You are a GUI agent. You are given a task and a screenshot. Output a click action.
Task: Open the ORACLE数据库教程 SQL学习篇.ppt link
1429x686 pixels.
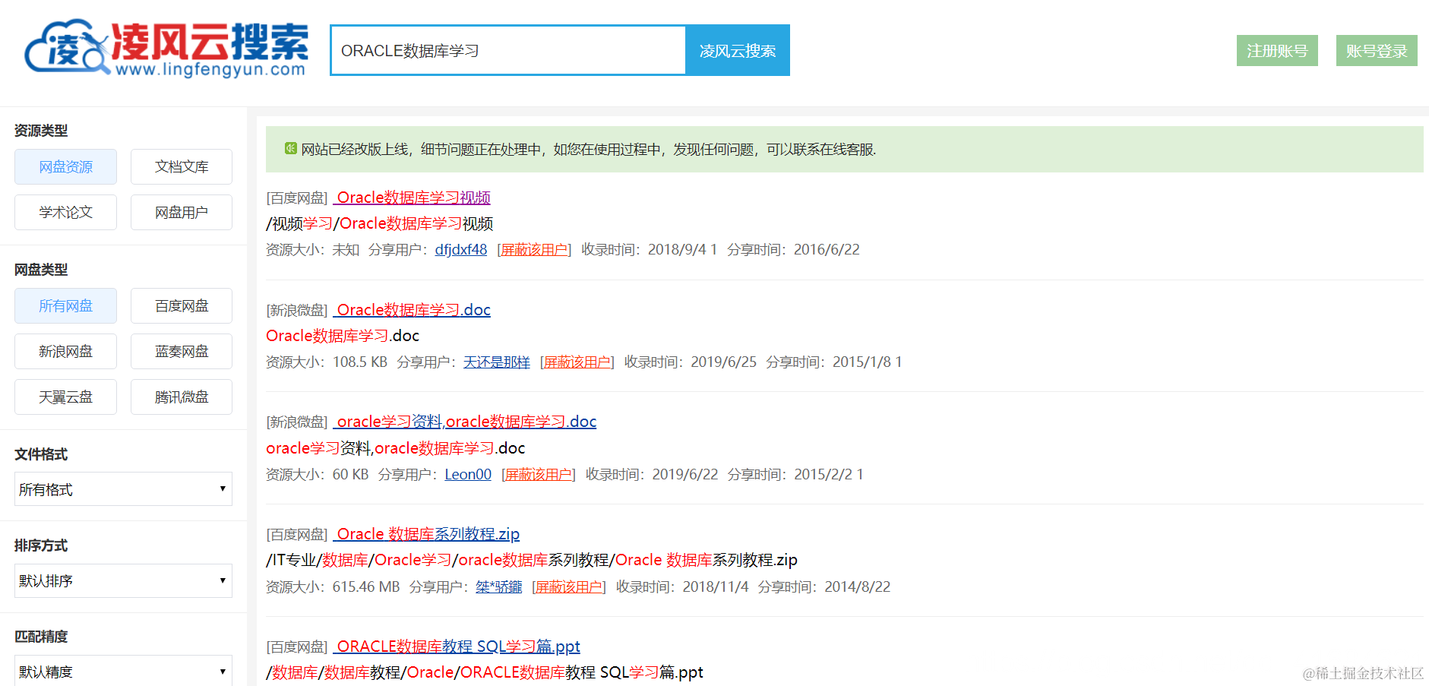(457, 646)
